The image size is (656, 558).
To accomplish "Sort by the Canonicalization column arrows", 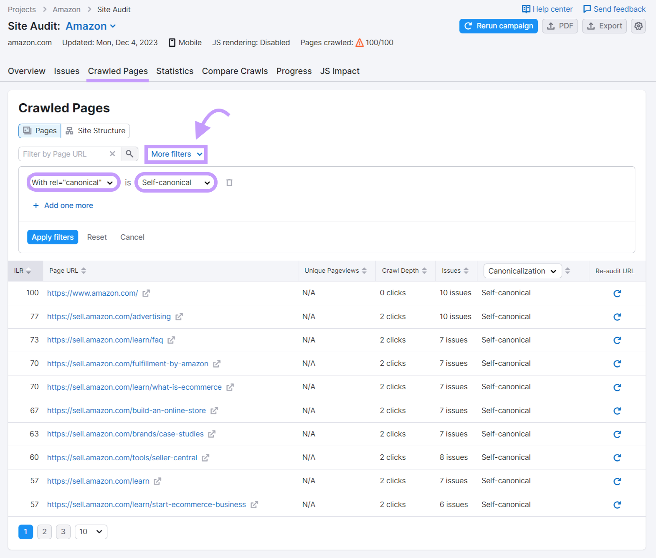I will [x=567, y=271].
